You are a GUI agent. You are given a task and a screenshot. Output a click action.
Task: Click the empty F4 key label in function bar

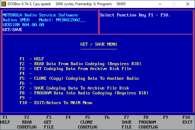coord(68,118)
